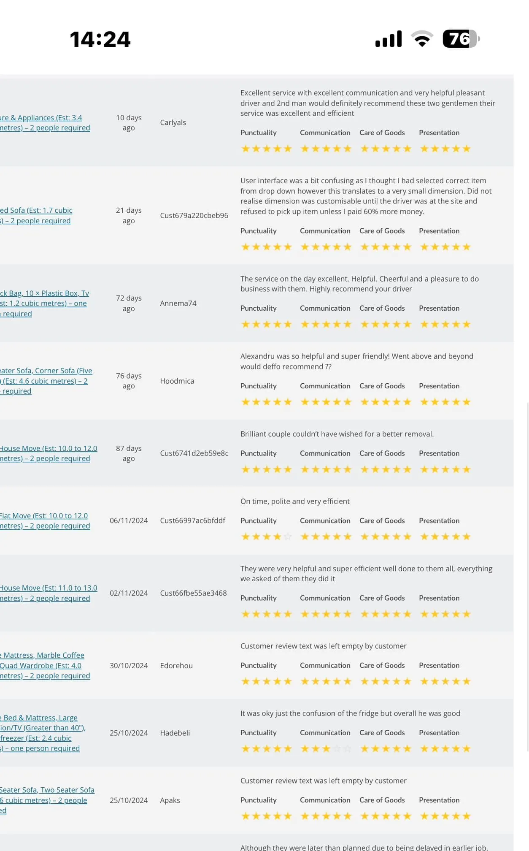The width and height of the screenshot is (529, 851).
Task: Open House Move Est: 11.0 to 13.0 link
Action: tap(49, 593)
